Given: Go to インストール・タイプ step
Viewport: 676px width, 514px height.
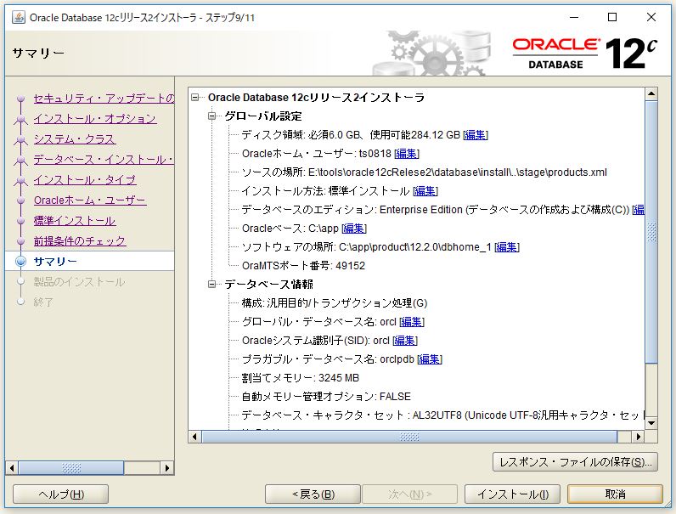Looking at the screenshot, I should coord(85,180).
